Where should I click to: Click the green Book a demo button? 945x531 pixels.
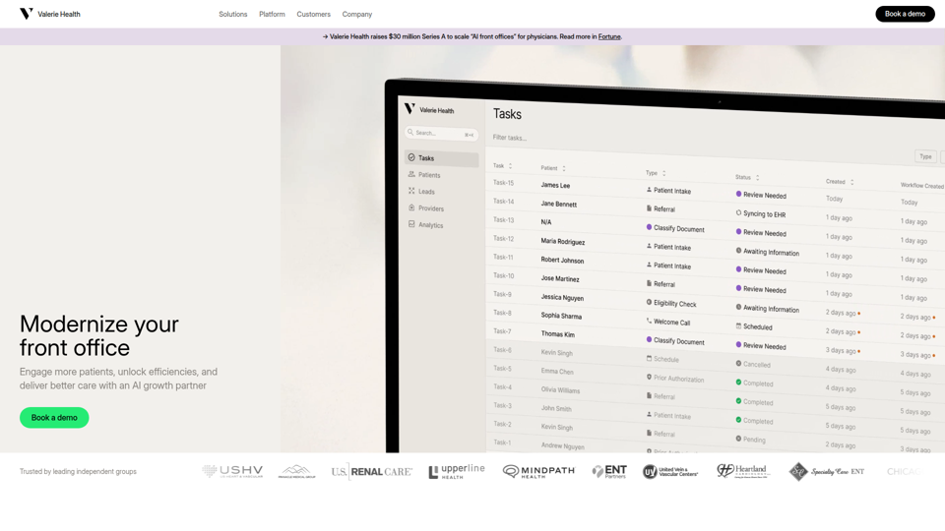coord(54,418)
